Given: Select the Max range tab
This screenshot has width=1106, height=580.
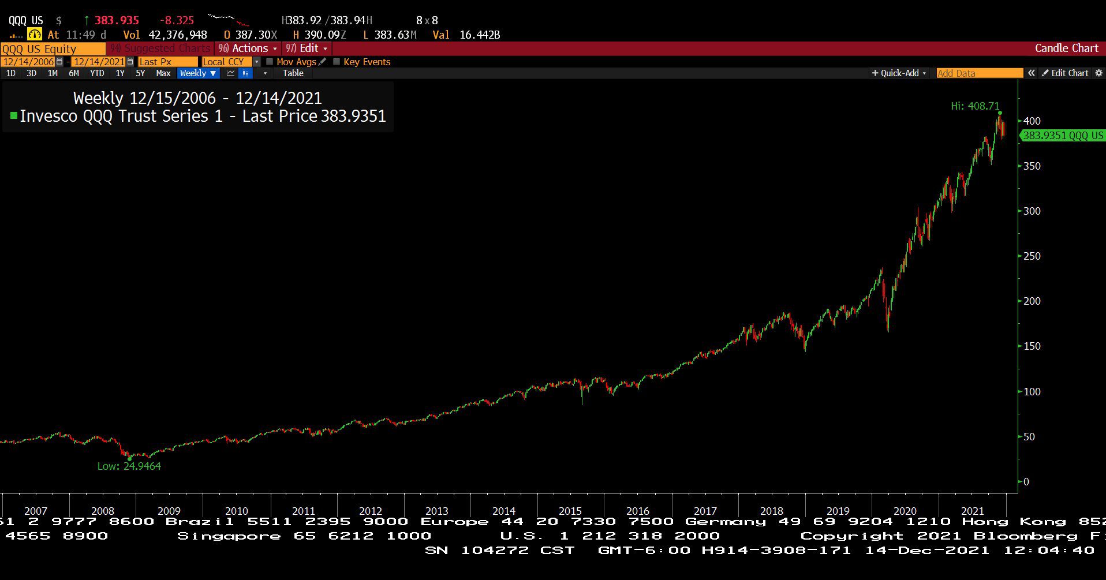Looking at the screenshot, I should (x=163, y=73).
